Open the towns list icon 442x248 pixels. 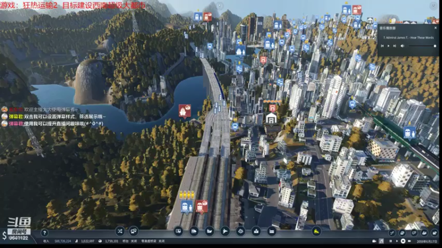[424, 233]
